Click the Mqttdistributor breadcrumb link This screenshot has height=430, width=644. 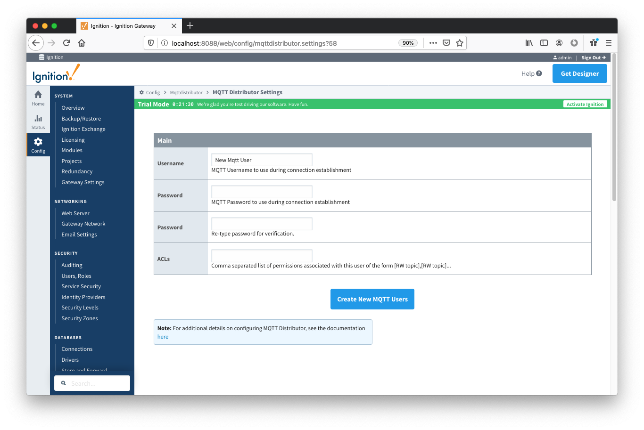186,92
